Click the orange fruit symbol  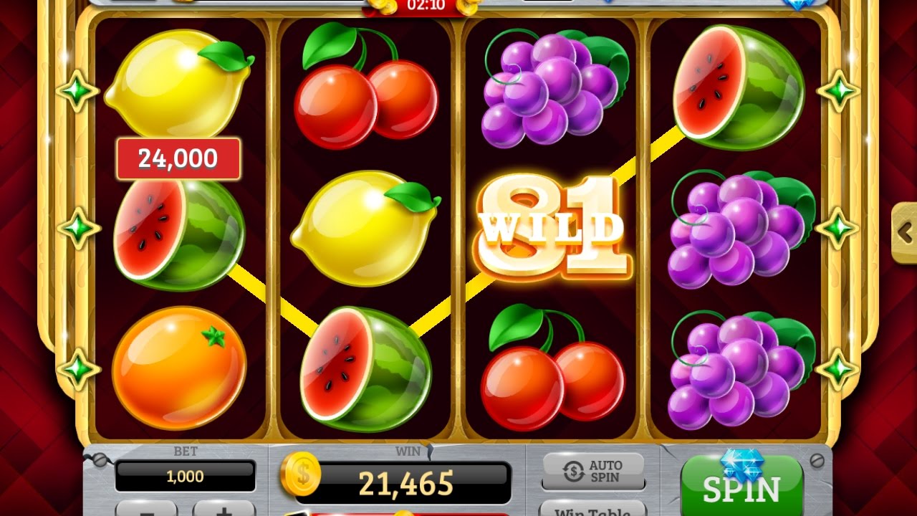click(x=179, y=368)
